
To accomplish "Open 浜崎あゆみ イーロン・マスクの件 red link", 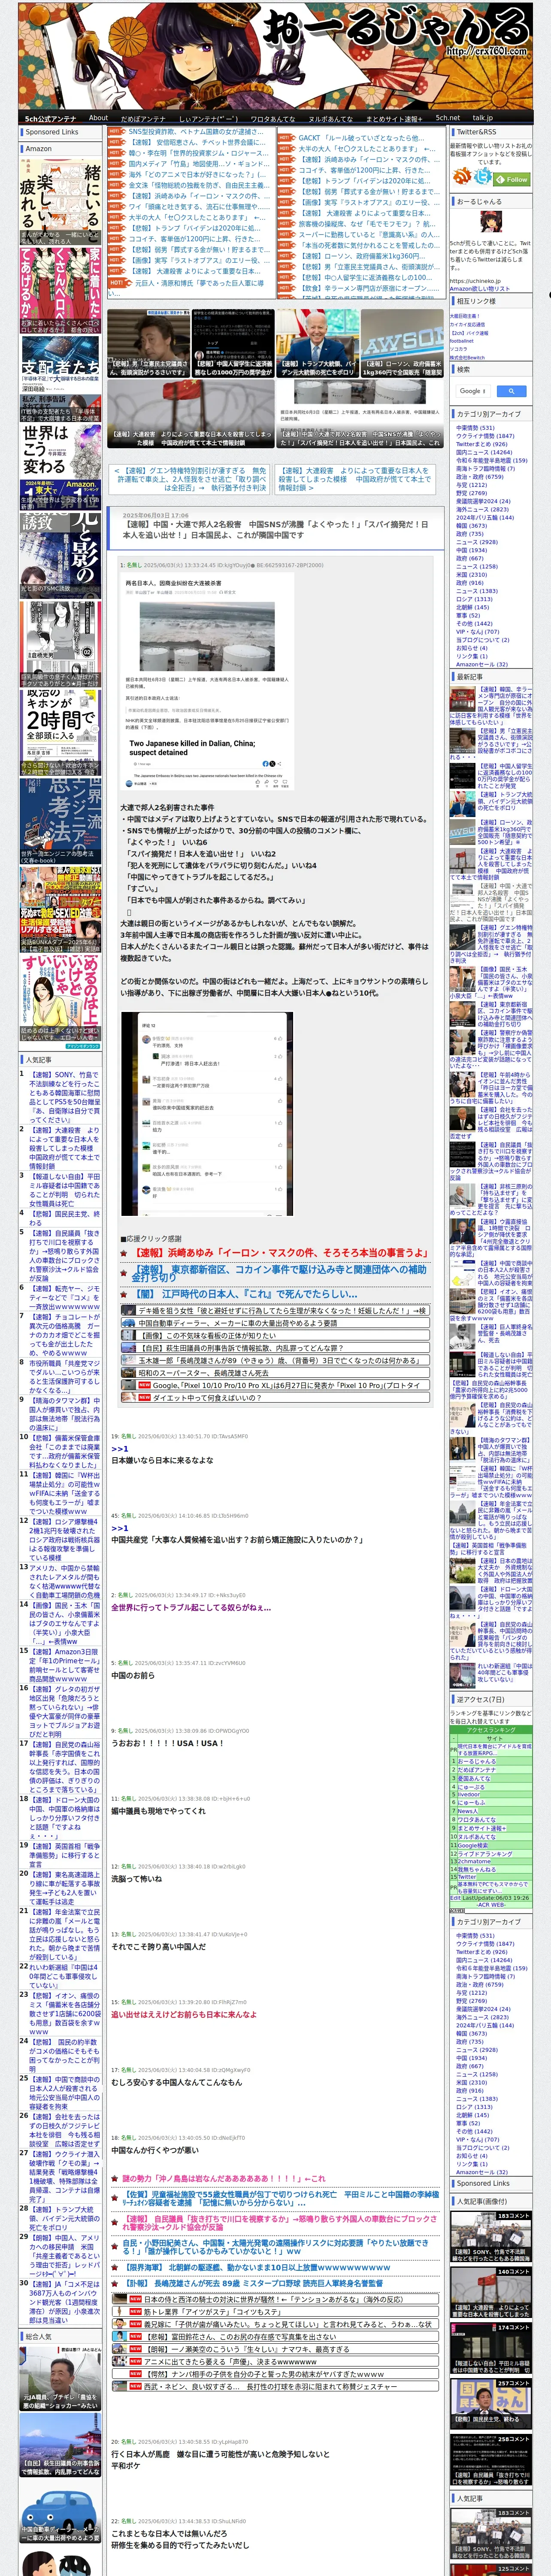I will tap(282, 1252).
